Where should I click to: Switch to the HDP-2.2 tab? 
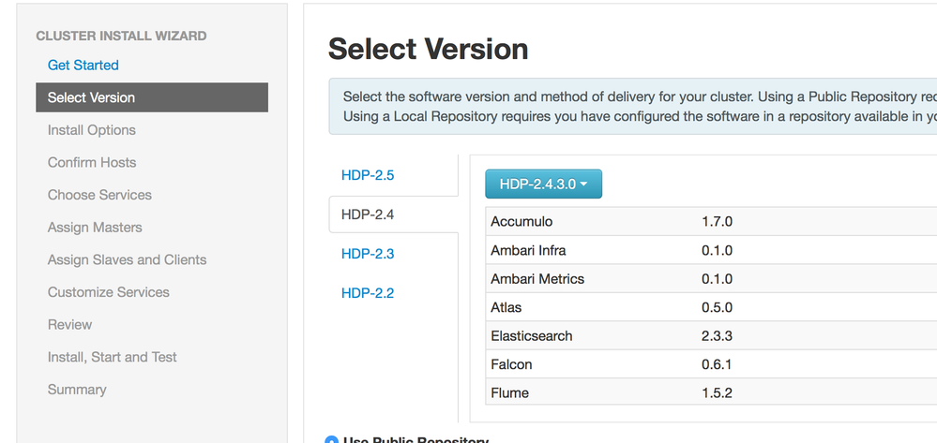coord(368,293)
